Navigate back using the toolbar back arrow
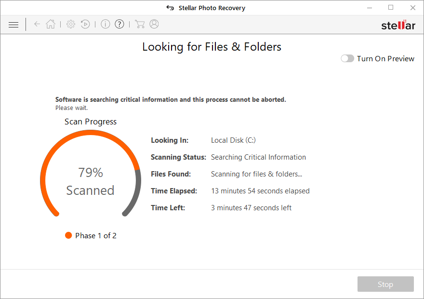 click(x=37, y=24)
